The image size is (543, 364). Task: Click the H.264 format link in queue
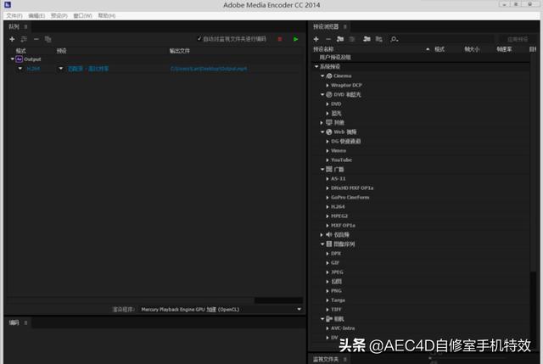(x=33, y=69)
